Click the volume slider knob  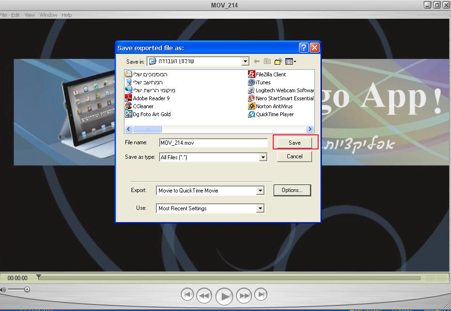(27, 289)
